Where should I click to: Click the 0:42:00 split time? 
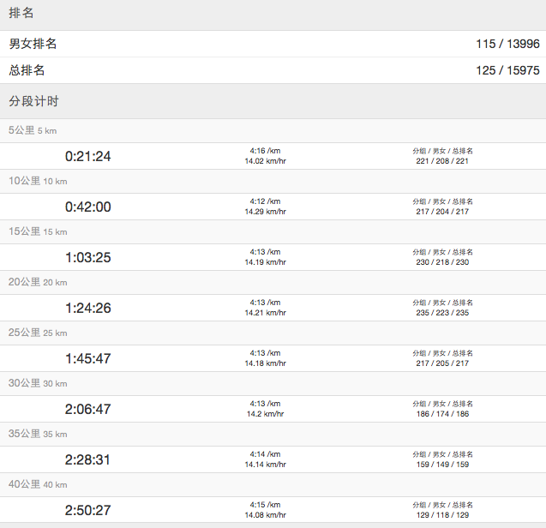(87, 207)
